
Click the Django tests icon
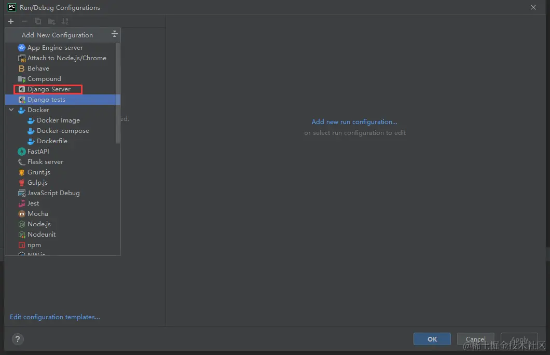pyautogui.click(x=21, y=100)
